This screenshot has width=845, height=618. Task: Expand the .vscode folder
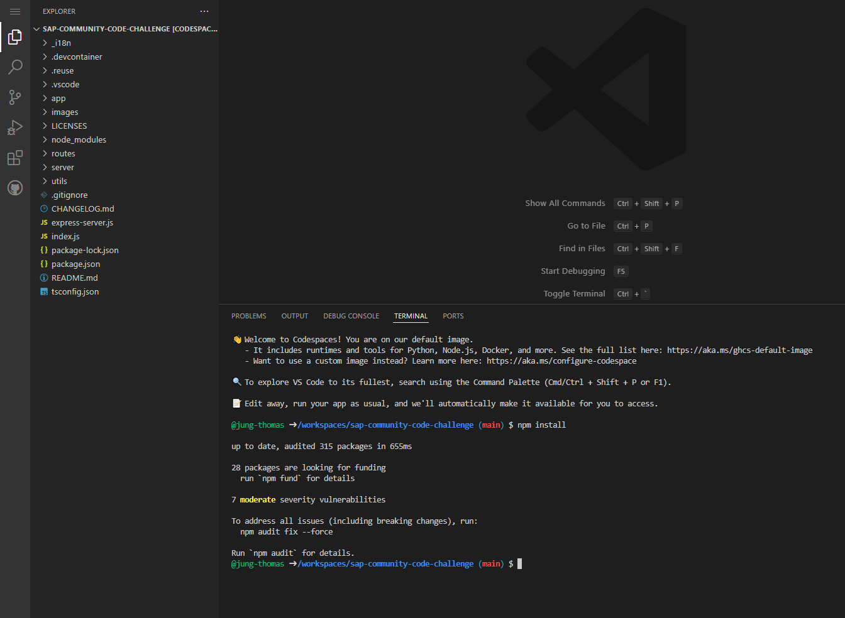45,84
